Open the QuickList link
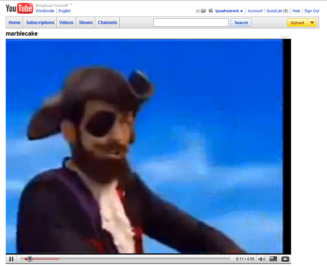327x266 pixels. 274,11
